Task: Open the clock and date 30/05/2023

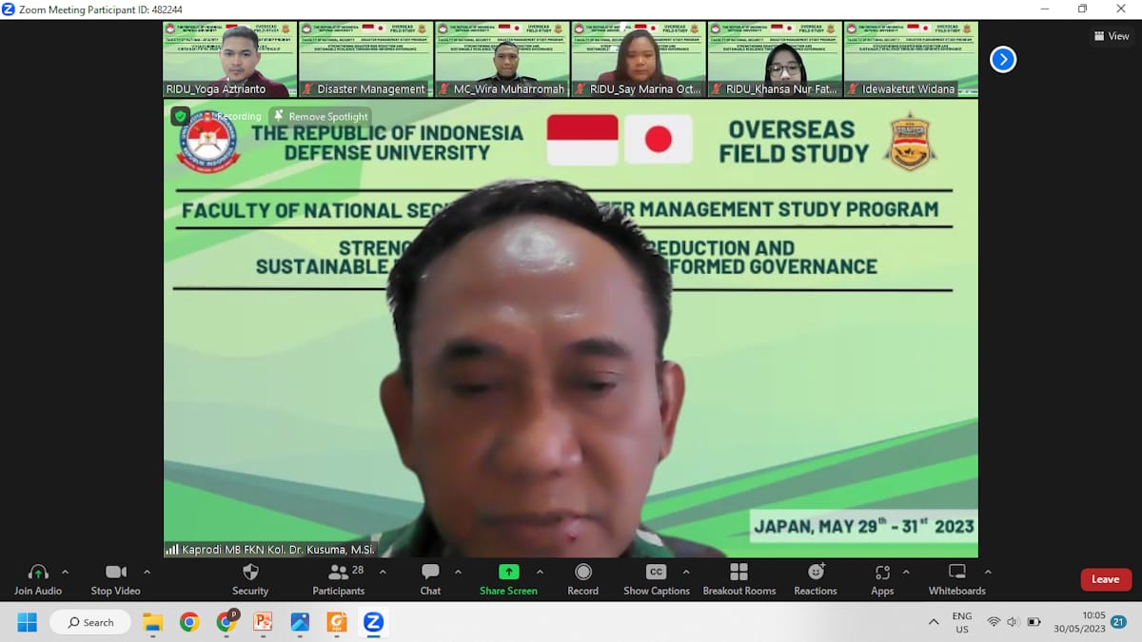Action: point(1079,622)
